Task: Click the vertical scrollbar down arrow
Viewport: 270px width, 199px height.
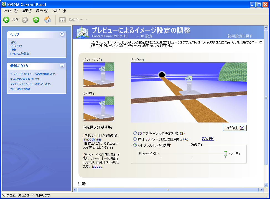Action: (266, 185)
